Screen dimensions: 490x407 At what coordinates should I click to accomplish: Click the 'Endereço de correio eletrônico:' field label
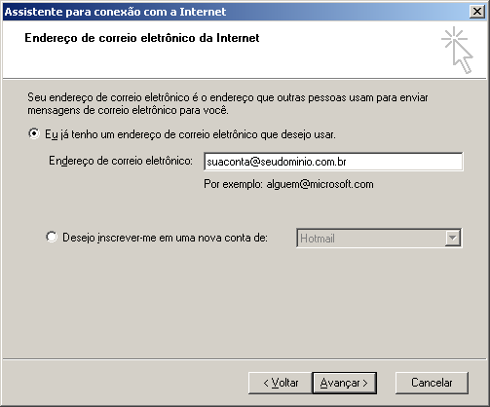[121, 161]
